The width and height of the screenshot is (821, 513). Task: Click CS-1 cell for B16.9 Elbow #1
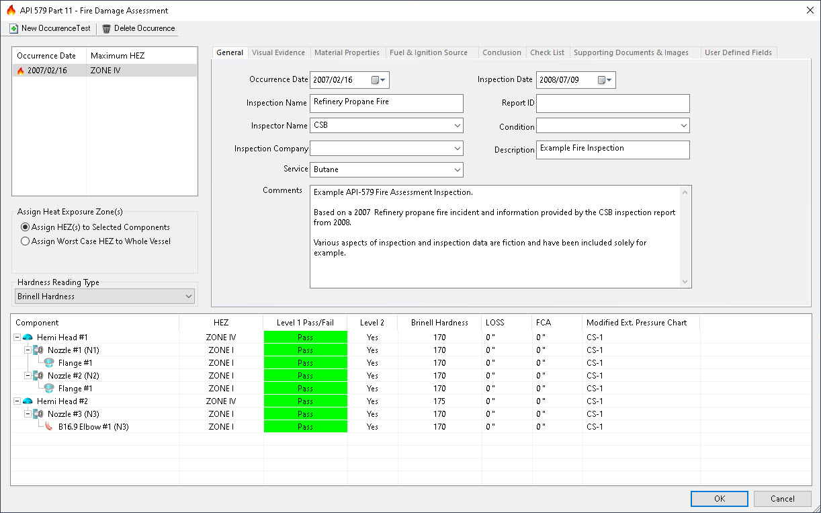coord(640,427)
